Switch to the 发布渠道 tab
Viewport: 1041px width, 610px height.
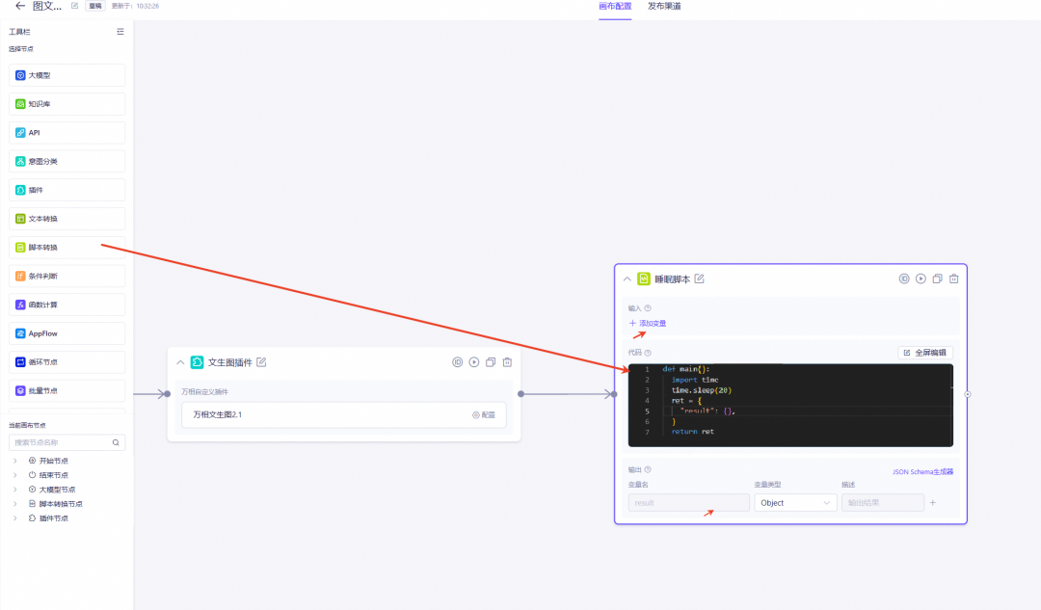point(664,6)
